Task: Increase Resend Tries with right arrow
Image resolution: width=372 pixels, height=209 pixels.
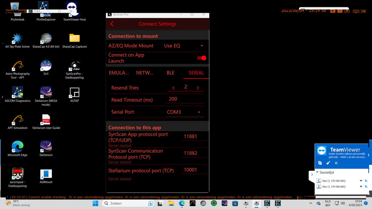Action: click(x=198, y=88)
